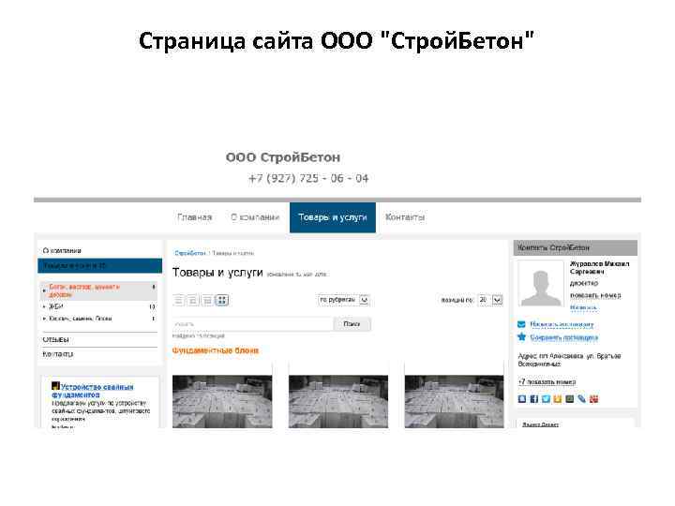Click the envelope icon in contacts panel
The width and height of the screenshot is (675, 506).
(x=521, y=324)
